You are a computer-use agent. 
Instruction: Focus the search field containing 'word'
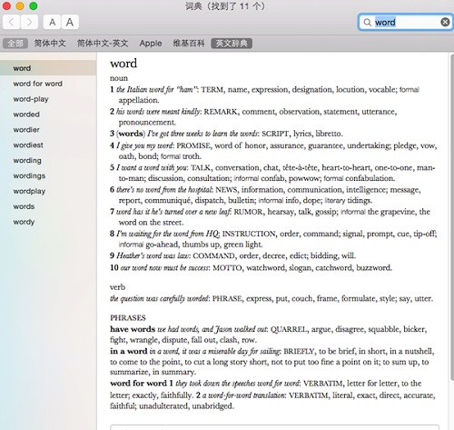(x=406, y=22)
